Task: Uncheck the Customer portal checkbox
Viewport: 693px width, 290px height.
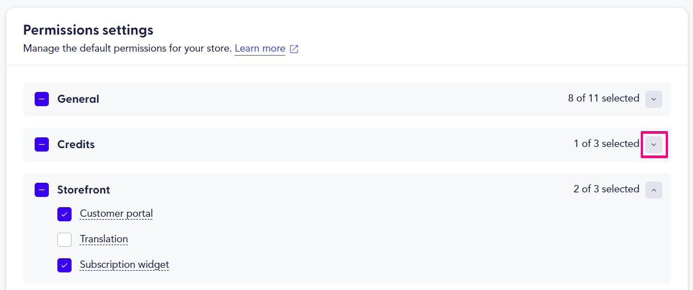Action: tap(64, 215)
